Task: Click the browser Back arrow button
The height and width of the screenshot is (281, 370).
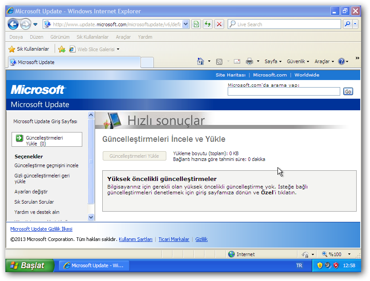Action: [x=13, y=24]
